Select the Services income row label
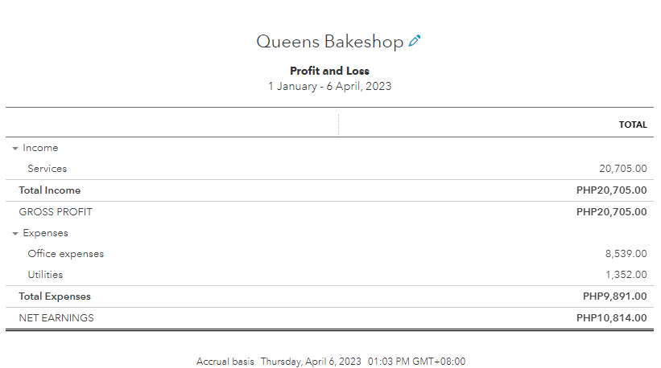661x368 pixels. click(x=47, y=170)
